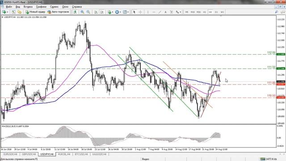The height and width of the screenshot is (161, 286).
Task: Open the templates icon
Action: point(125,12)
